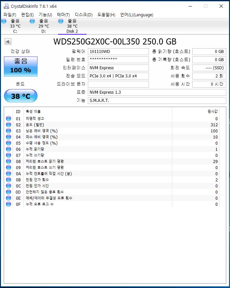Open the 기능(U) menu
This screenshot has height=288, width=230.
coord(45,15)
